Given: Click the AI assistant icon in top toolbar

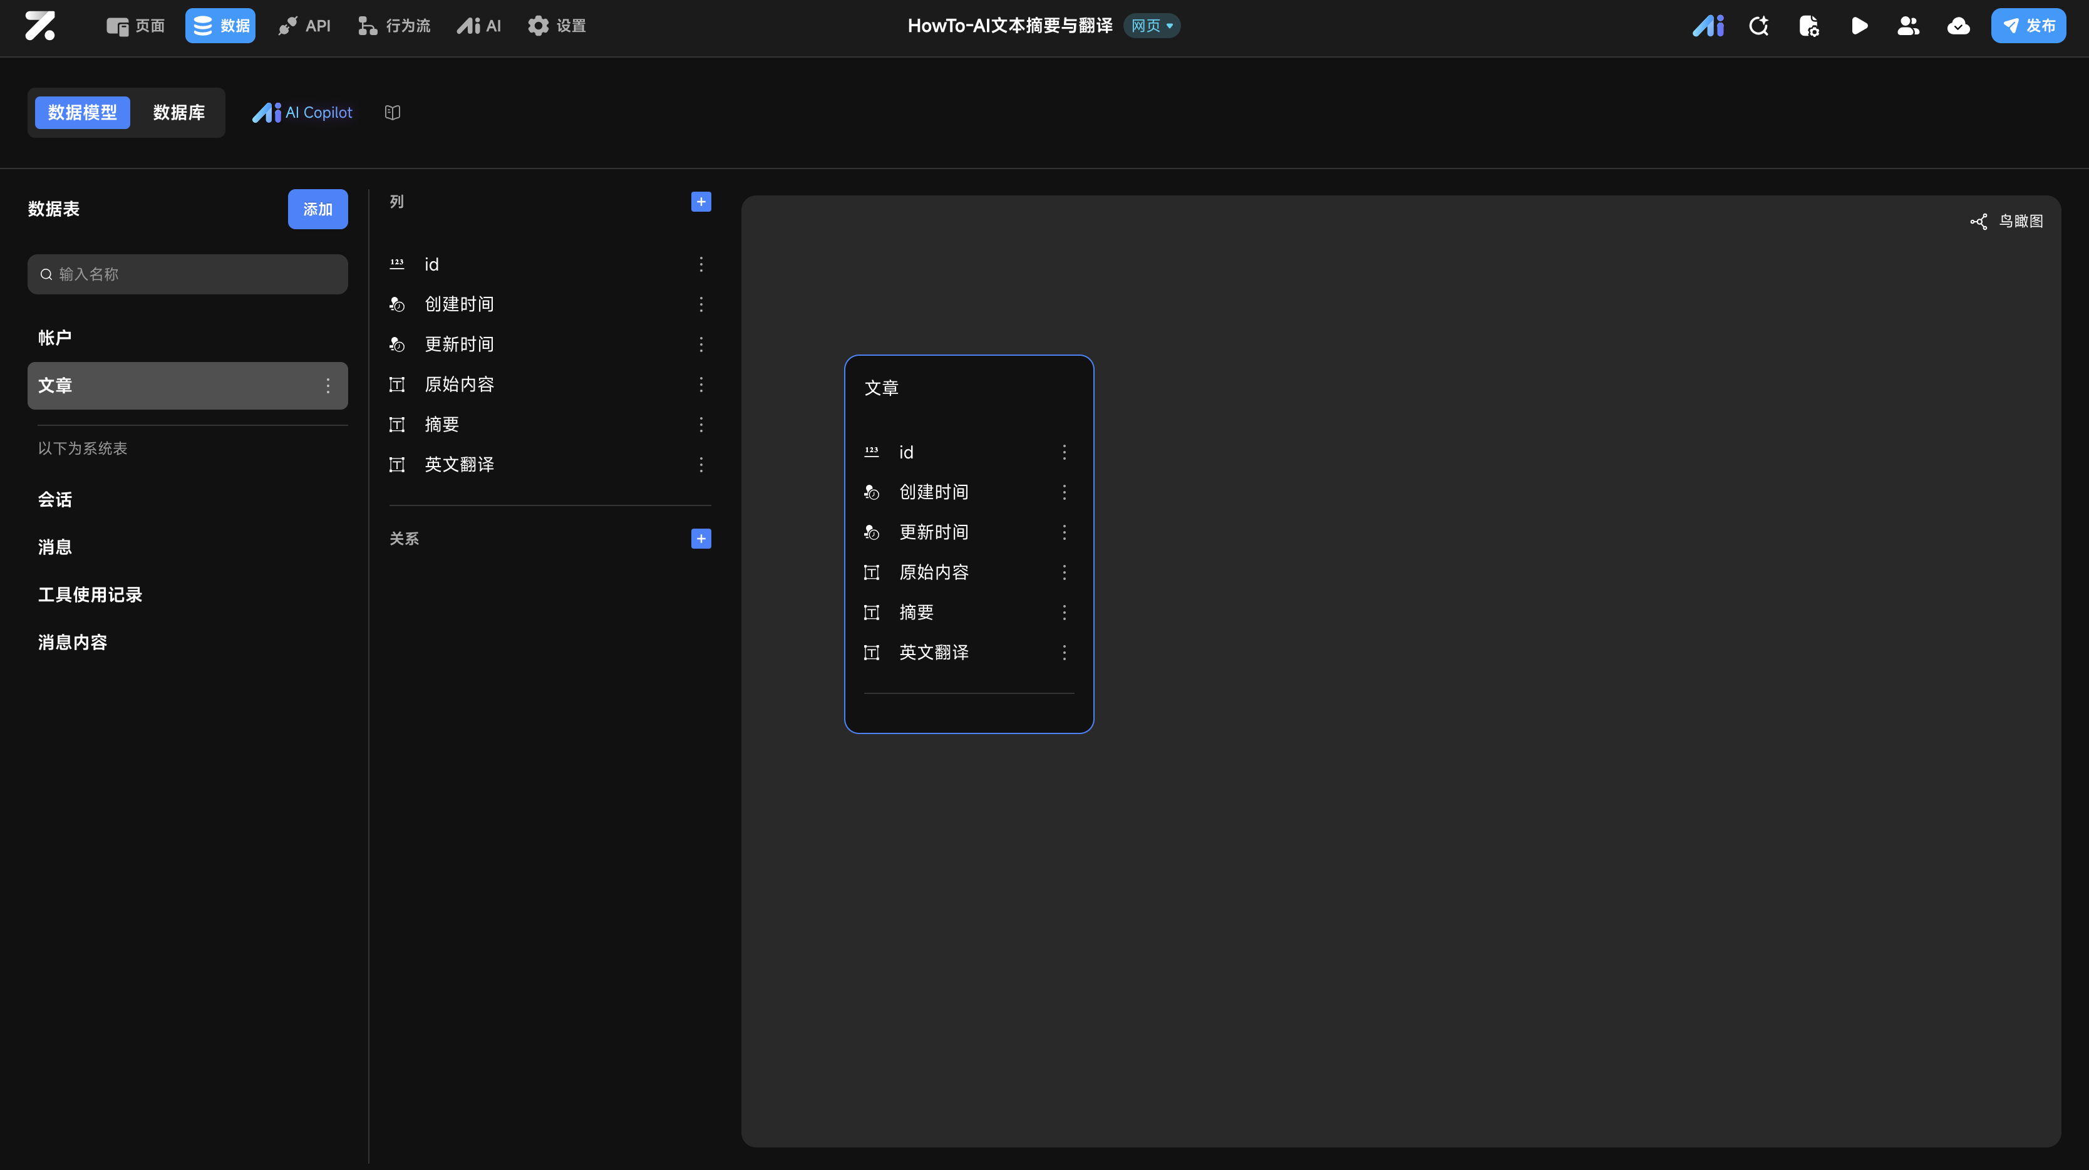Looking at the screenshot, I should click(1708, 26).
